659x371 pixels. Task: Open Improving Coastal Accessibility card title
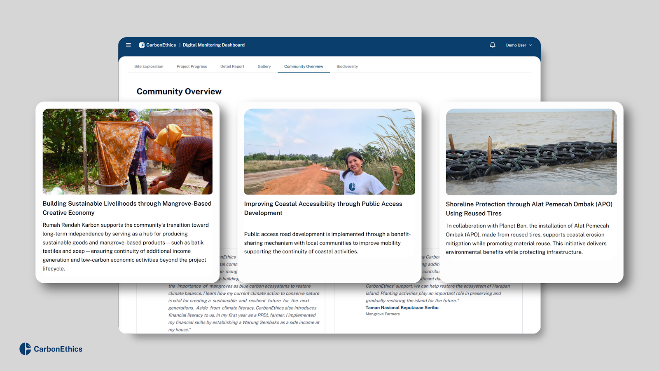point(323,208)
